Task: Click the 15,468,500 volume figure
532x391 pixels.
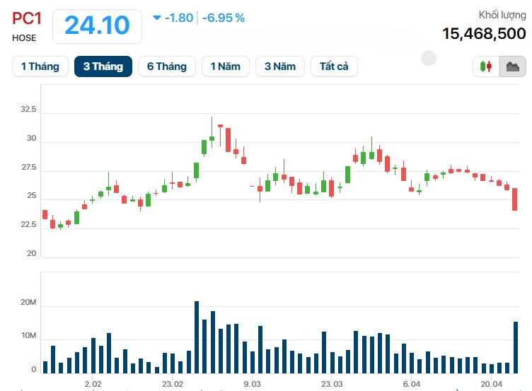Action: click(484, 33)
